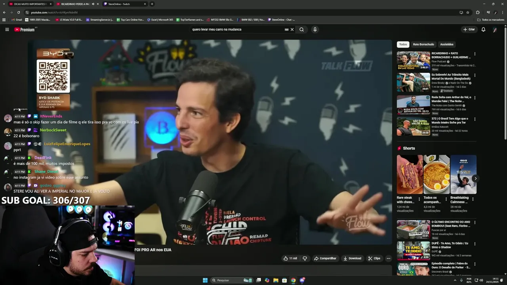Image resolution: width=507 pixels, height=285 pixels.
Task: Click the Criar button
Action: [469, 29]
